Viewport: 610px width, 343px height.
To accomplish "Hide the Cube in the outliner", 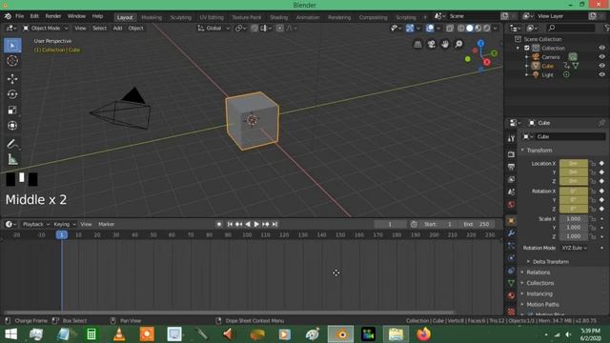I will click(x=601, y=66).
